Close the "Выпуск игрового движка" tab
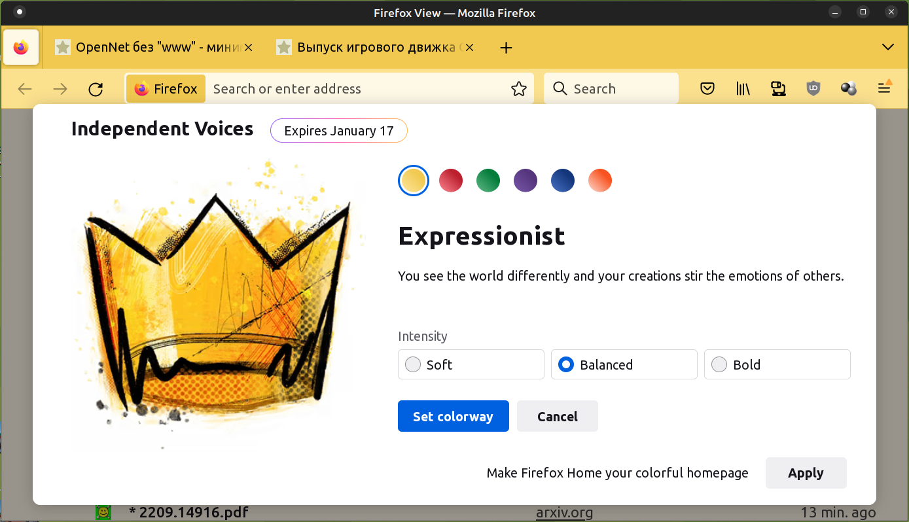The width and height of the screenshot is (909, 522). point(469,48)
